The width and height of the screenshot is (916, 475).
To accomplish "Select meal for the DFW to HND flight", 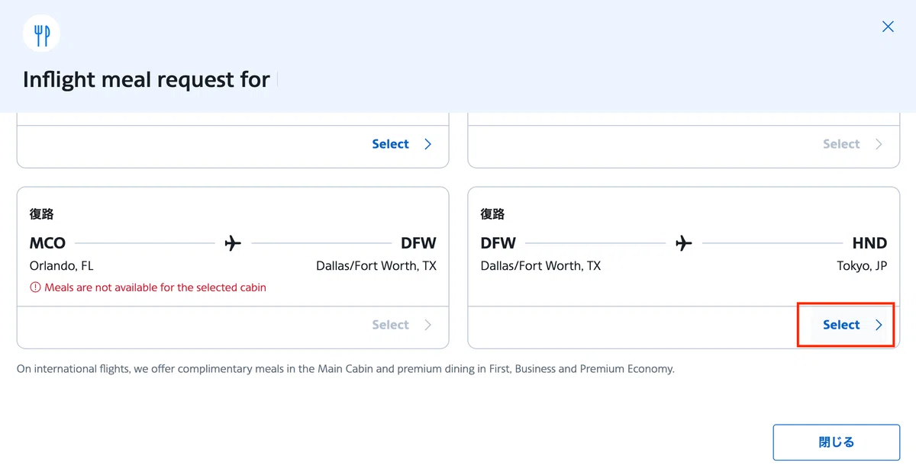I will pos(846,325).
